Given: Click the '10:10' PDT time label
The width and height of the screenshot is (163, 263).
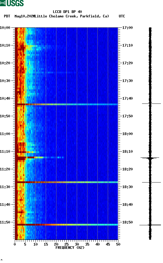Looking at the screenshot, I should point(5,45).
